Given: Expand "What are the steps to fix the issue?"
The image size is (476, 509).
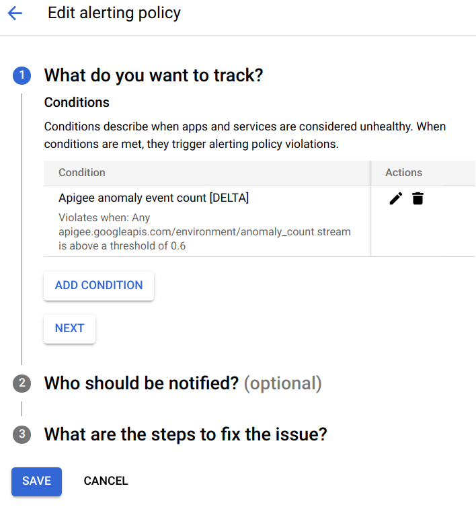Looking at the screenshot, I should click(185, 434).
